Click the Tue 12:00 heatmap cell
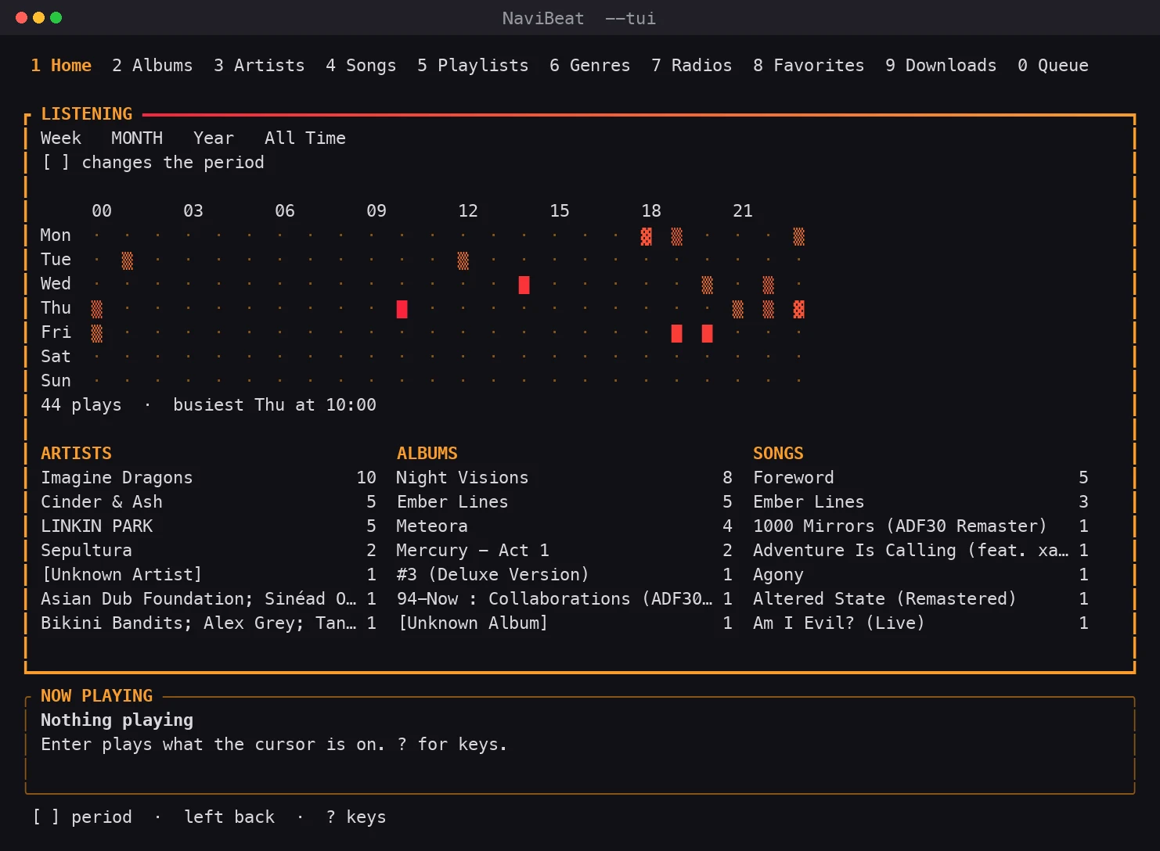 point(463,260)
